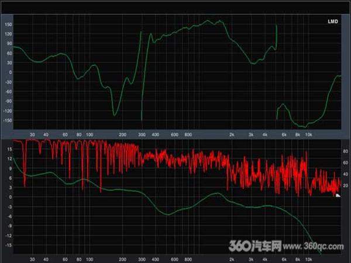This screenshot has height=263, width=351.
Task: Click the green phase trace peak in upper graph
Action: [x=219, y=22]
